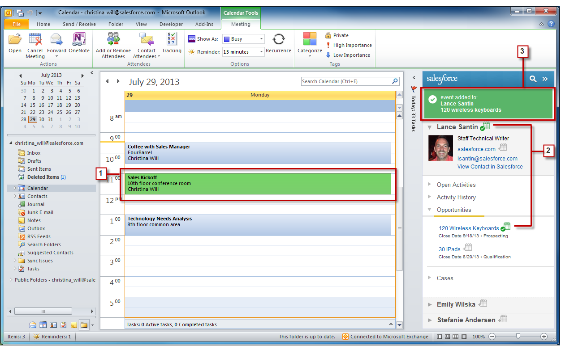Add event to 30 IPads opportunity
The width and height of the screenshot is (561, 354).
[467, 248]
